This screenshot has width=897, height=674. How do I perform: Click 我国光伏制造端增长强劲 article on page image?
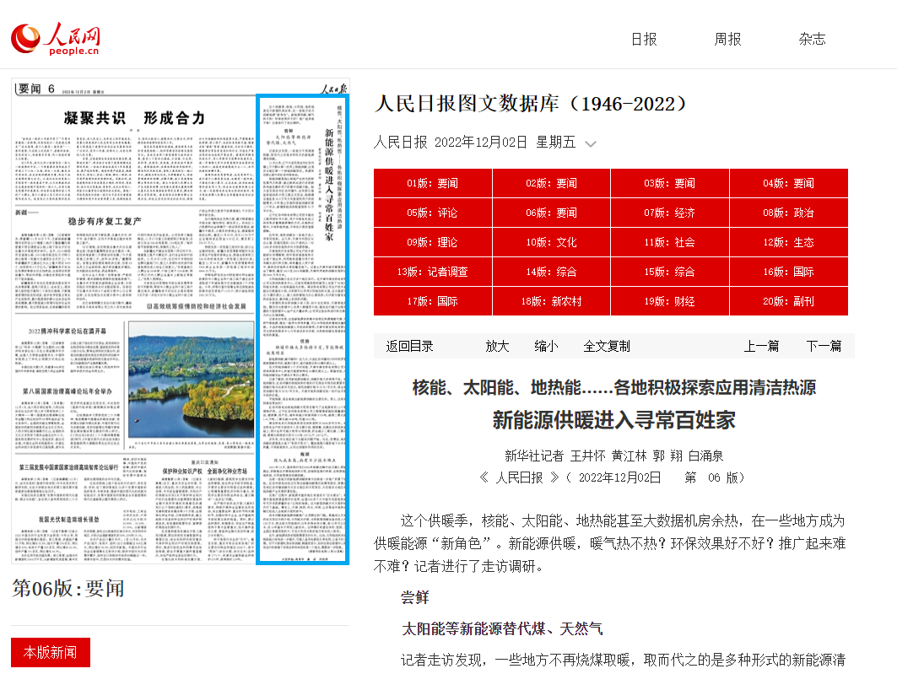(68, 520)
